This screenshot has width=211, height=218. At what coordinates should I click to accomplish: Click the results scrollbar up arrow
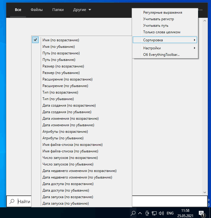(x=204, y=21)
